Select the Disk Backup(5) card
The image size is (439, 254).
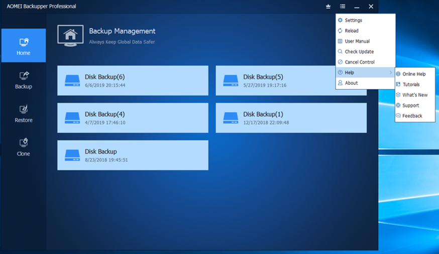pos(276,80)
